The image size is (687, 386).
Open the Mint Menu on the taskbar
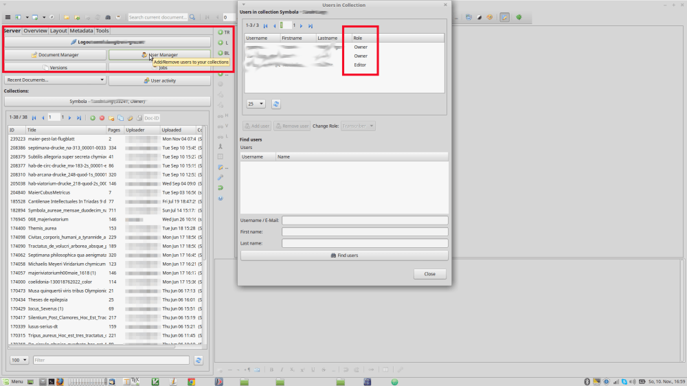click(12, 382)
